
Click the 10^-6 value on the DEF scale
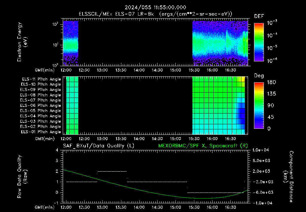click(272, 60)
